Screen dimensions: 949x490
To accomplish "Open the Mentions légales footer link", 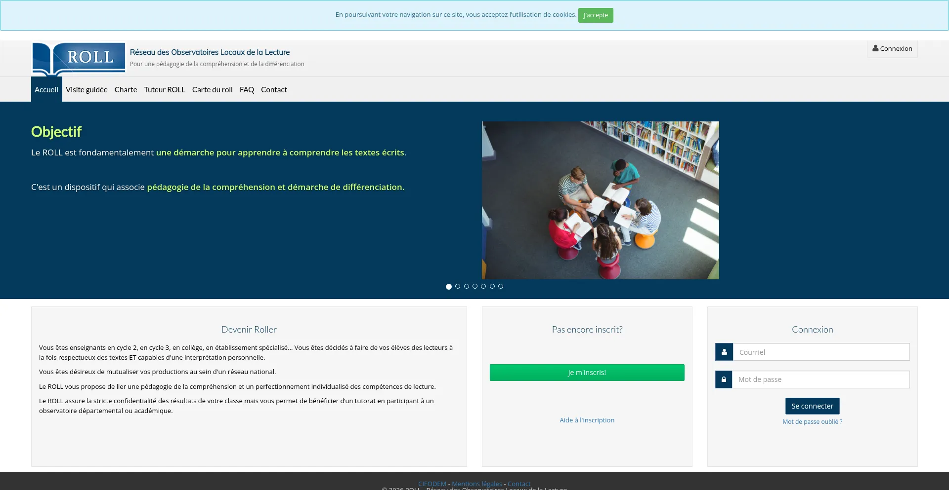I will point(477,484).
